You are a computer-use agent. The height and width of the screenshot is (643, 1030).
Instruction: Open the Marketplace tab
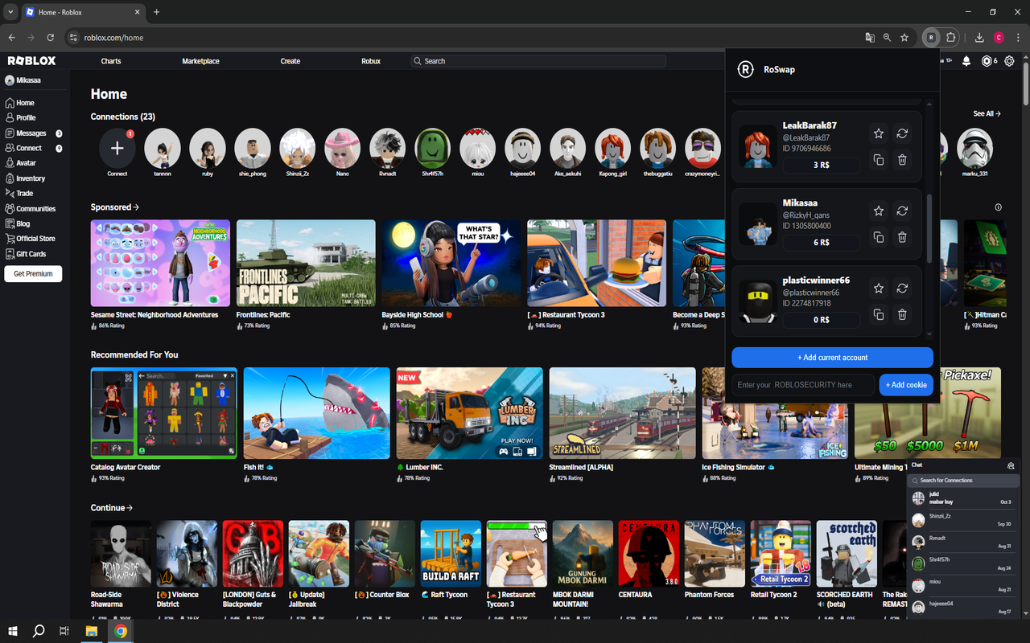point(200,61)
